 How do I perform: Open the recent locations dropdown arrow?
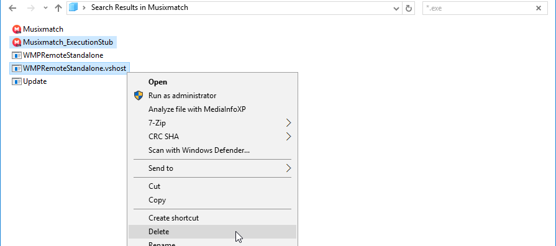tap(45, 8)
